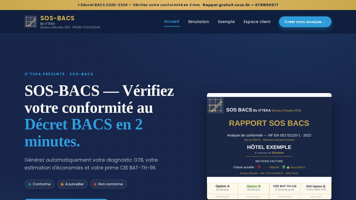Select the 'Non conforme' status pill
Viewport: 356px width, 200px height.
(x=108, y=184)
